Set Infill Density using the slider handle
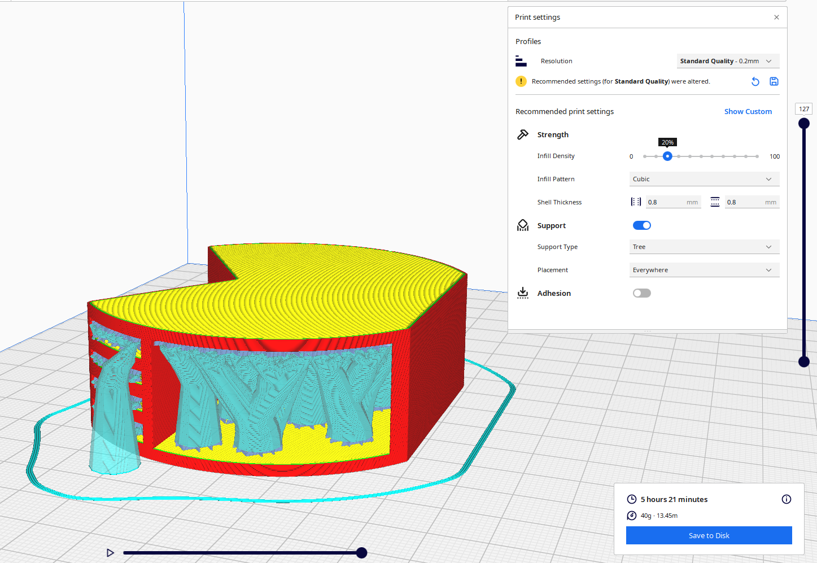 pyautogui.click(x=667, y=156)
